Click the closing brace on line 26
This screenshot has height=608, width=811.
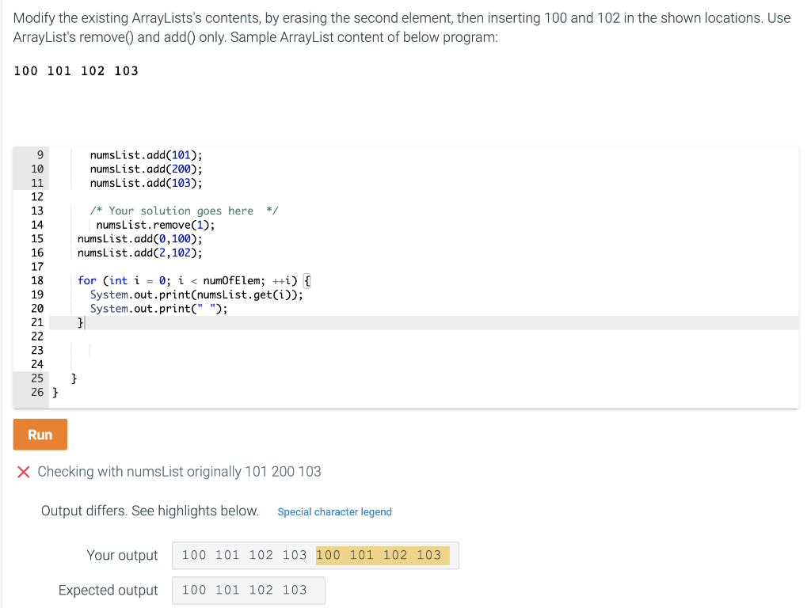(55, 393)
